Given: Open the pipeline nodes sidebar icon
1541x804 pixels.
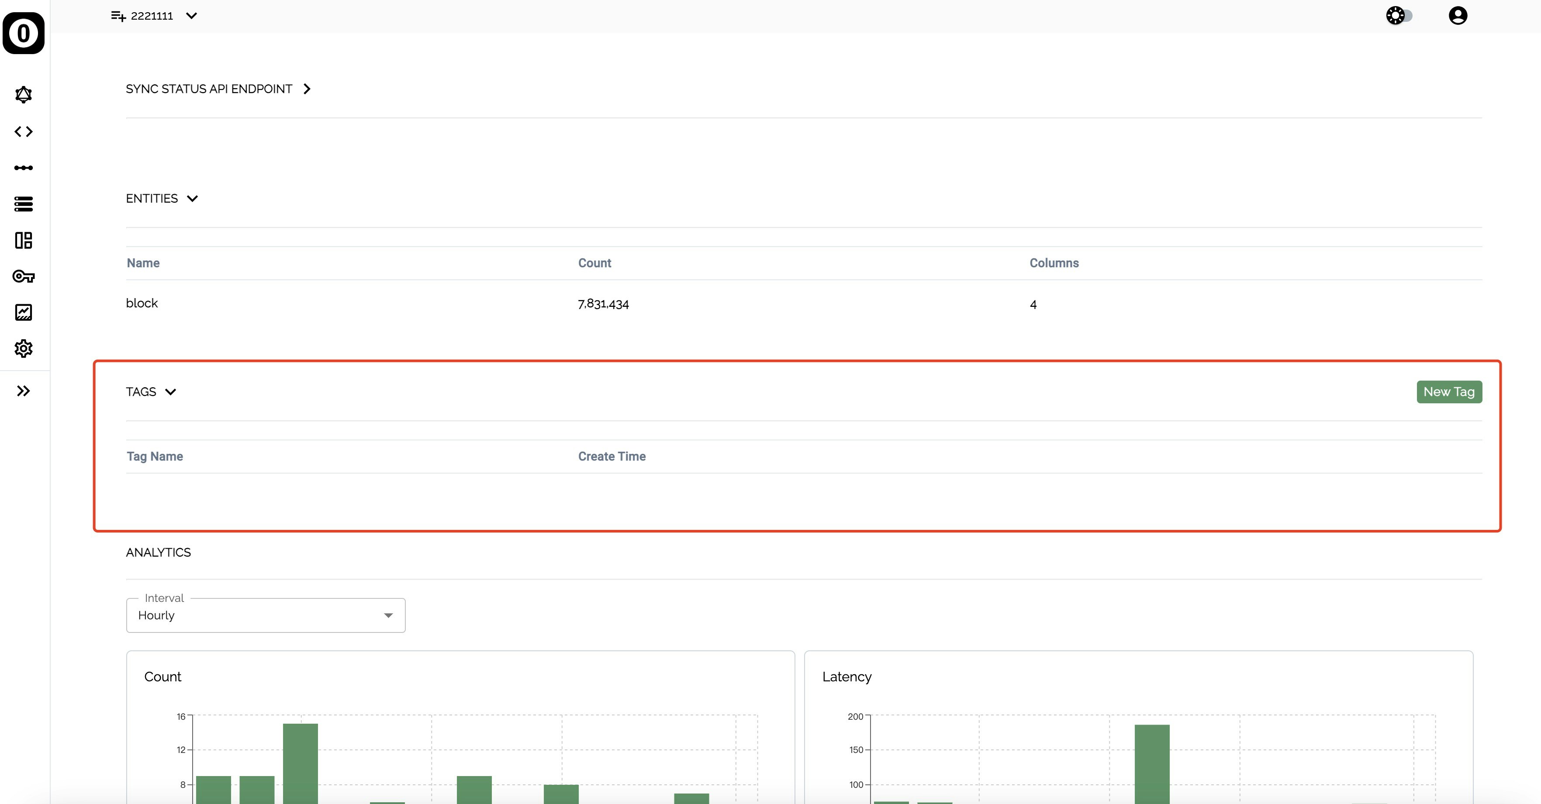Looking at the screenshot, I should (x=23, y=168).
